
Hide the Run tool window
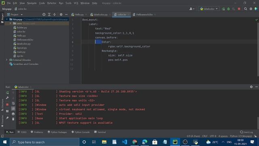256,87
